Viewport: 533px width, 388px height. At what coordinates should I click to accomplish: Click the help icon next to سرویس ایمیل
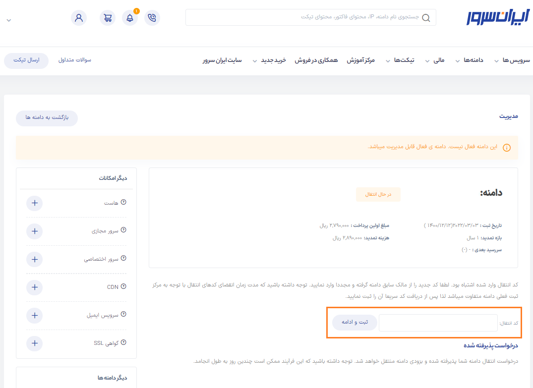click(x=123, y=314)
